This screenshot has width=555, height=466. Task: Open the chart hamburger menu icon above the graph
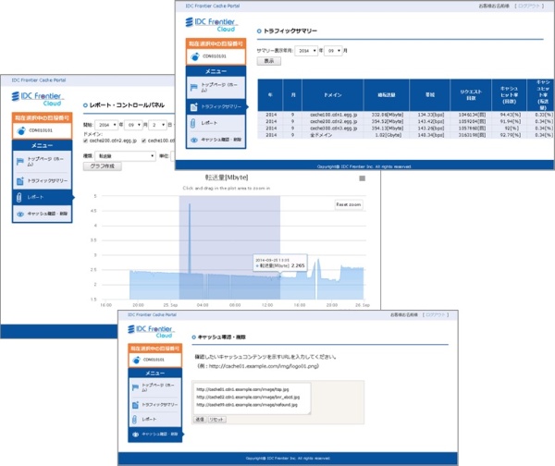point(363,178)
